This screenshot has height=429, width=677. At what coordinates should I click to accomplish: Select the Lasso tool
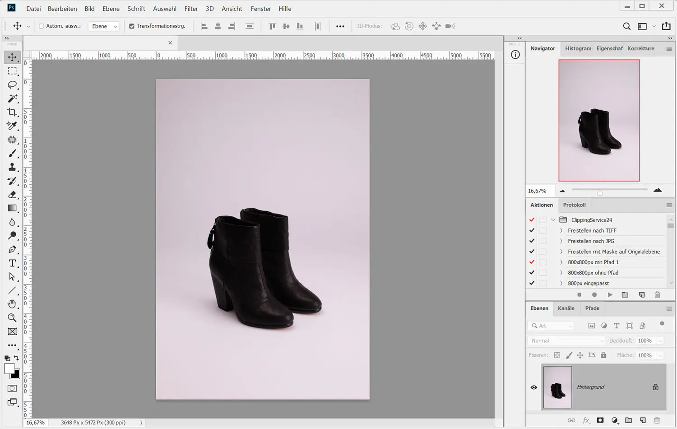click(x=12, y=85)
